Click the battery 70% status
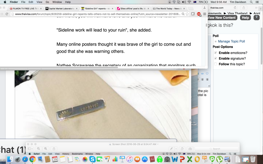 coord(203,2)
